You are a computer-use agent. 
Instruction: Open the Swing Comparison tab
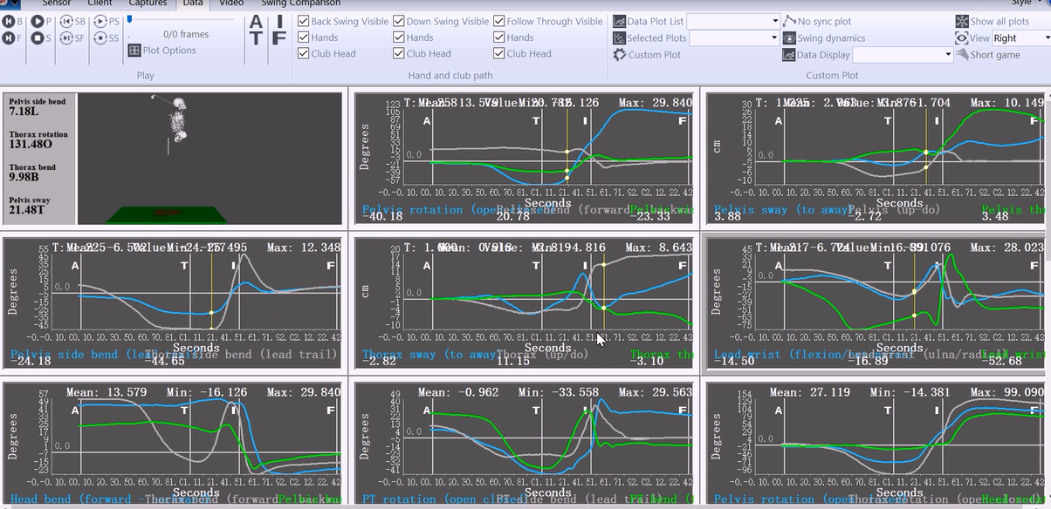[x=301, y=3]
